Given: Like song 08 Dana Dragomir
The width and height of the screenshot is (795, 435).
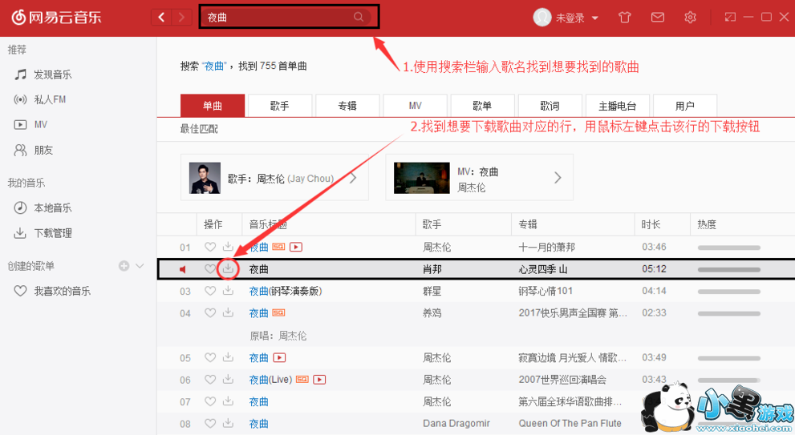Looking at the screenshot, I should (210, 423).
